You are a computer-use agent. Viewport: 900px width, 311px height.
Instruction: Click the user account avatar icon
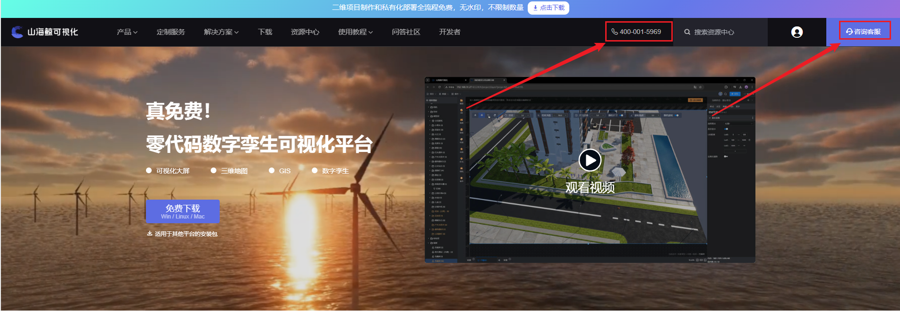coord(797,32)
